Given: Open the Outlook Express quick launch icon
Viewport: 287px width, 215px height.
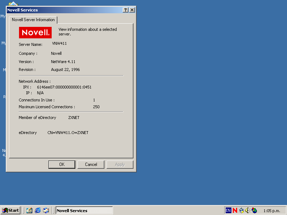Looking at the screenshot, I should point(46,210).
